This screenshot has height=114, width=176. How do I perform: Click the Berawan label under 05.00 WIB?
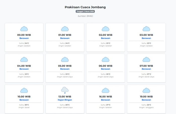click(x=65, y=69)
